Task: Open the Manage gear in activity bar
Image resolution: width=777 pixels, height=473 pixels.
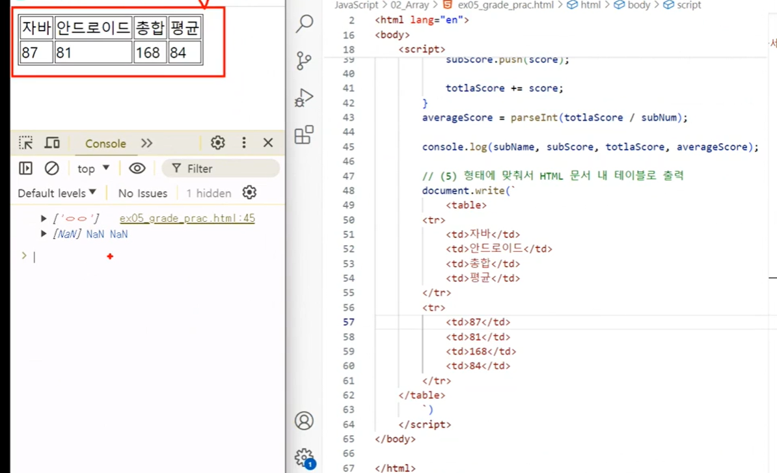Action: [x=304, y=458]
